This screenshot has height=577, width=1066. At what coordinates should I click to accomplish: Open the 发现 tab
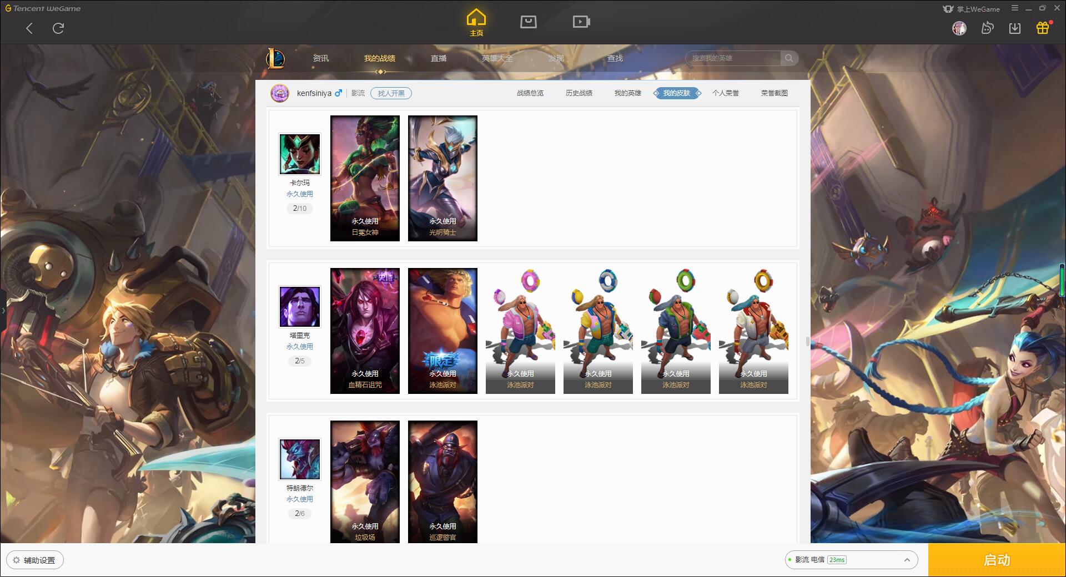556,58
